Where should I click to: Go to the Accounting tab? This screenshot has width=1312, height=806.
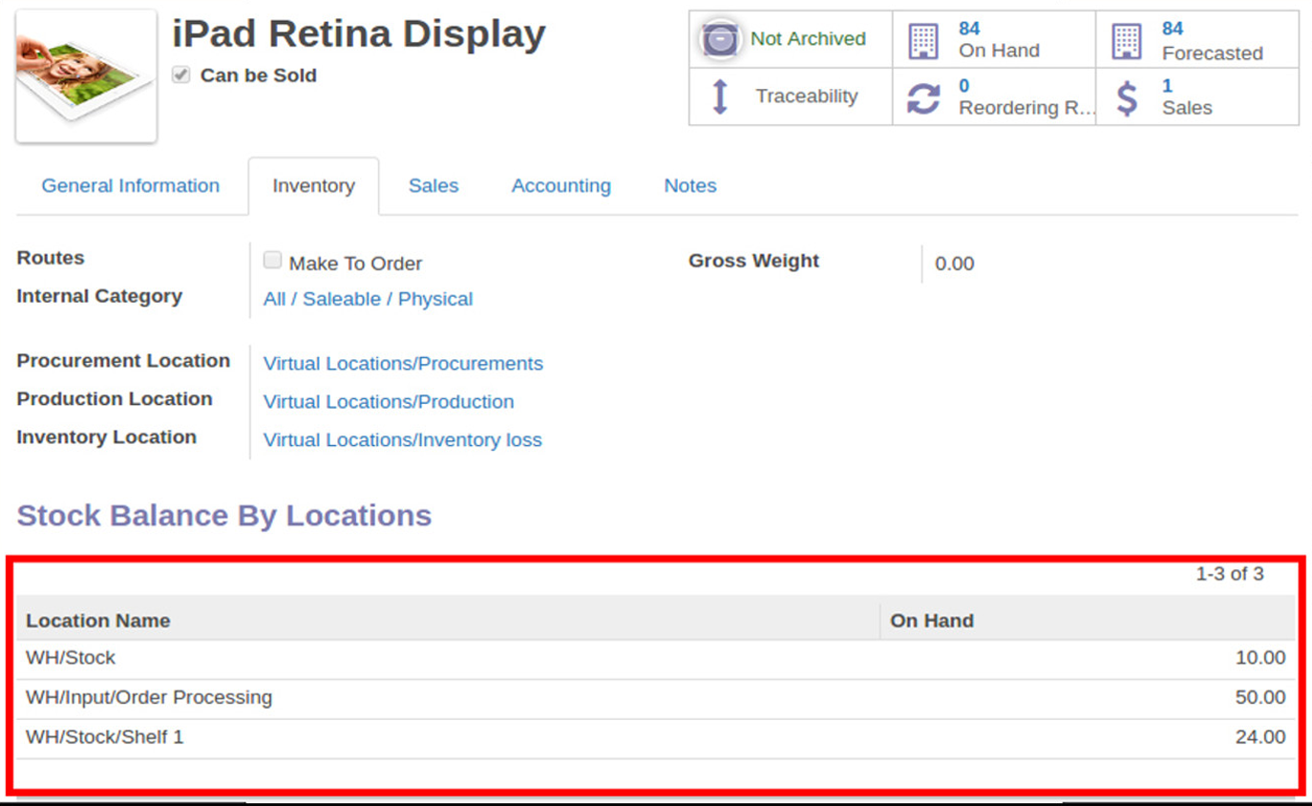(x=561, y=186)
